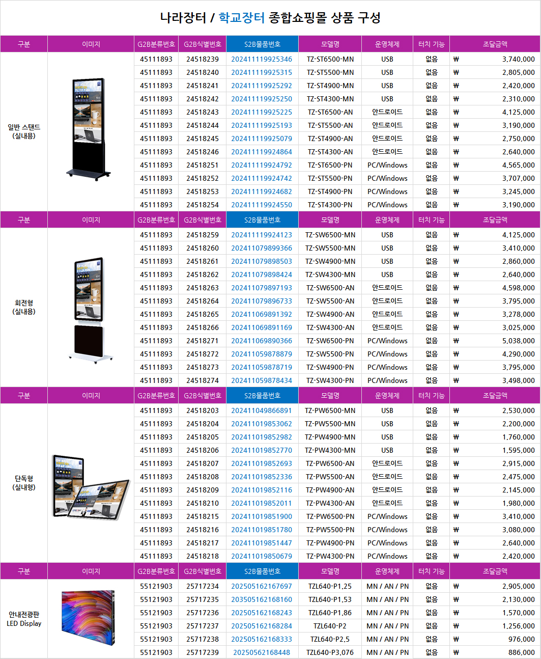Click the price 3,498,000
Screen dimensions: 541x659
519,380
